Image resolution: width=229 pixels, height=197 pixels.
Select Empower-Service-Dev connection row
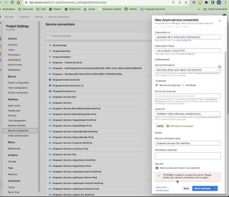point(99,154)
